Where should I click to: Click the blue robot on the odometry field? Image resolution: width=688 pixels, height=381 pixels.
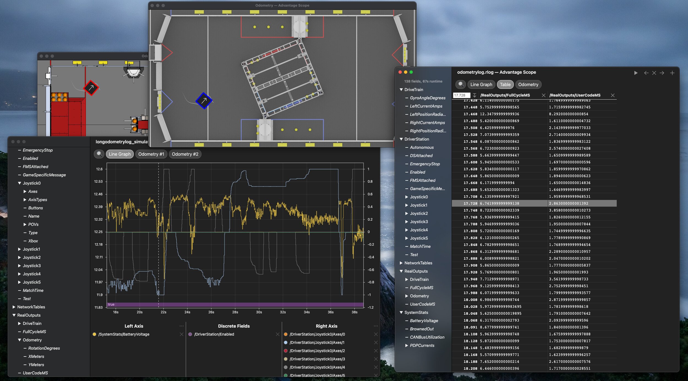pyautogui.click(x=204, y=101)
